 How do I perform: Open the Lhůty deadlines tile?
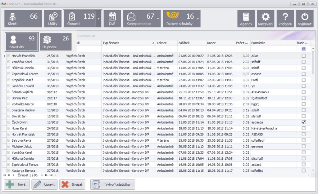click(x=53, y=19)
